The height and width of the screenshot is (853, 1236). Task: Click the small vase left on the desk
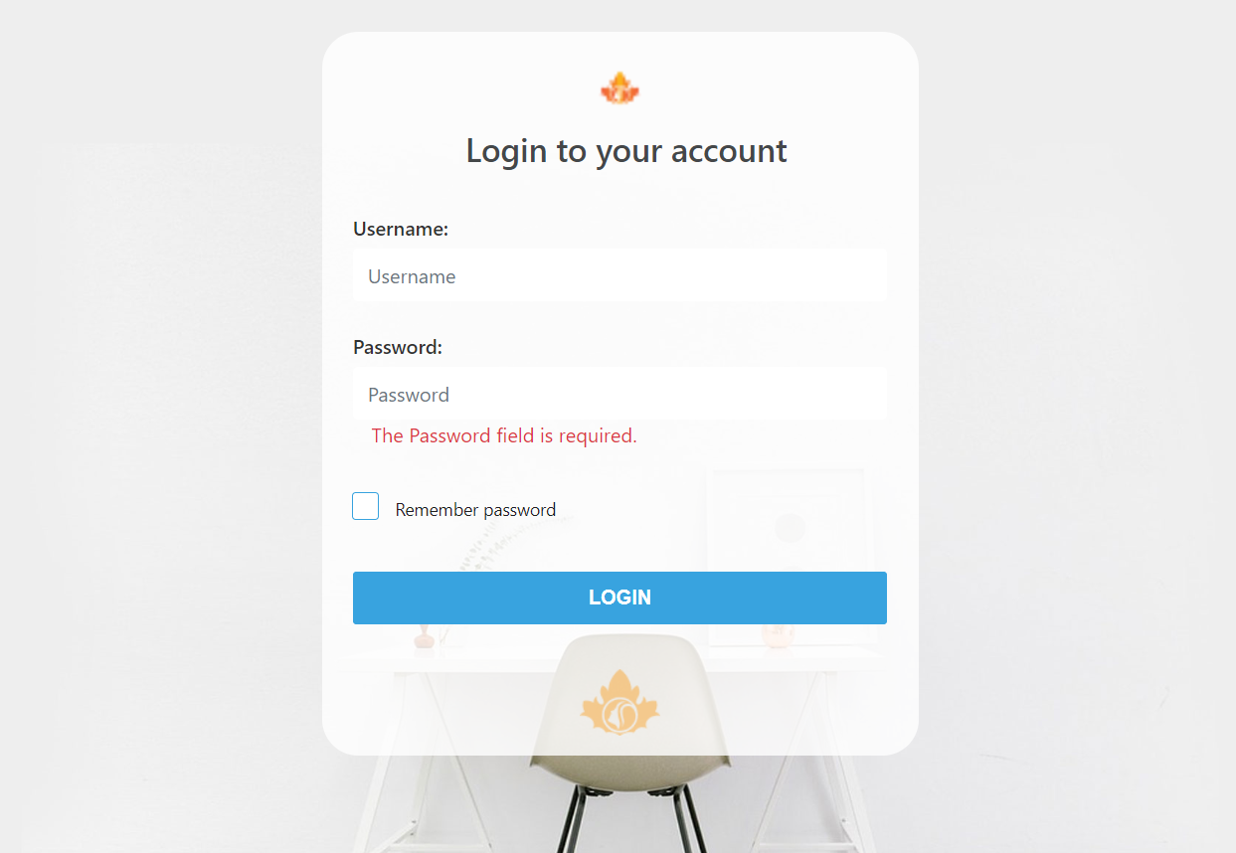425,636
